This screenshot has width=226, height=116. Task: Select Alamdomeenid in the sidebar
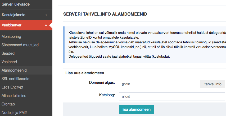pos(26,70)
